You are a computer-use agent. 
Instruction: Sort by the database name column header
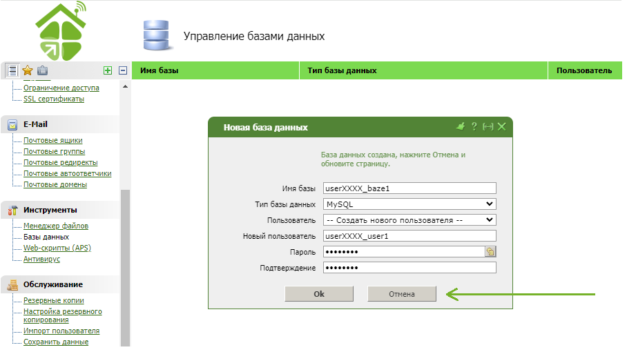[160, 70]
